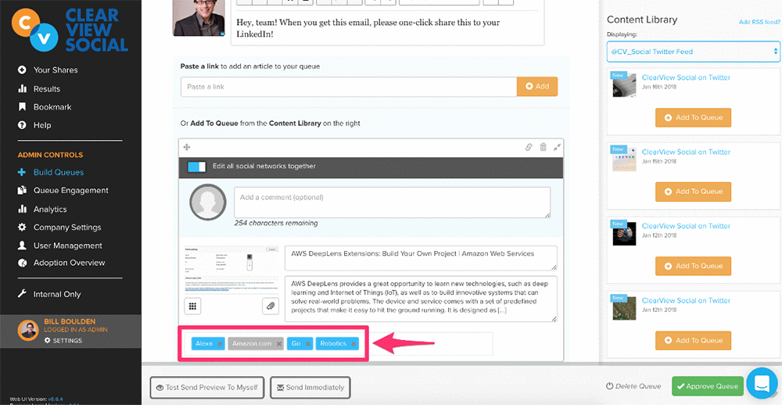
Task: Open the Bookmark page
Action: click(x=52, y=107)
